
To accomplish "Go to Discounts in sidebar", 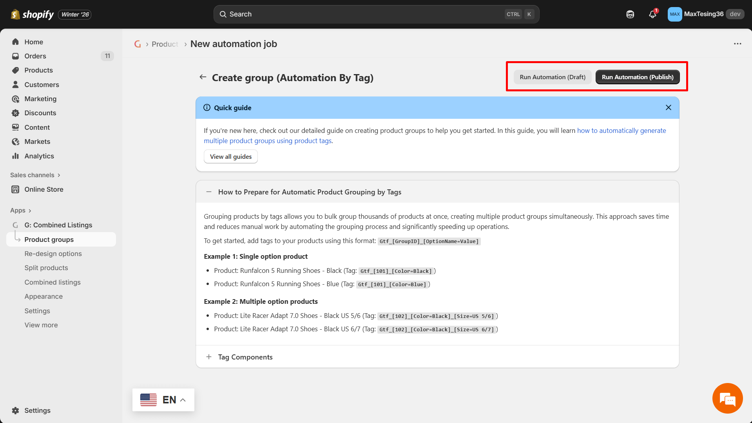I will [40, 113].
